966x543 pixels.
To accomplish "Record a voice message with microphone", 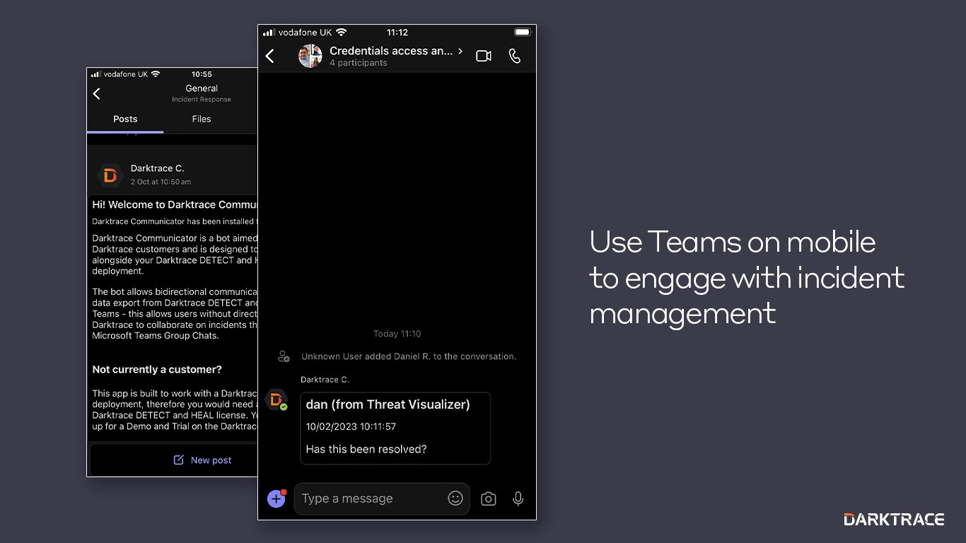I will click(x=518, y=499).
